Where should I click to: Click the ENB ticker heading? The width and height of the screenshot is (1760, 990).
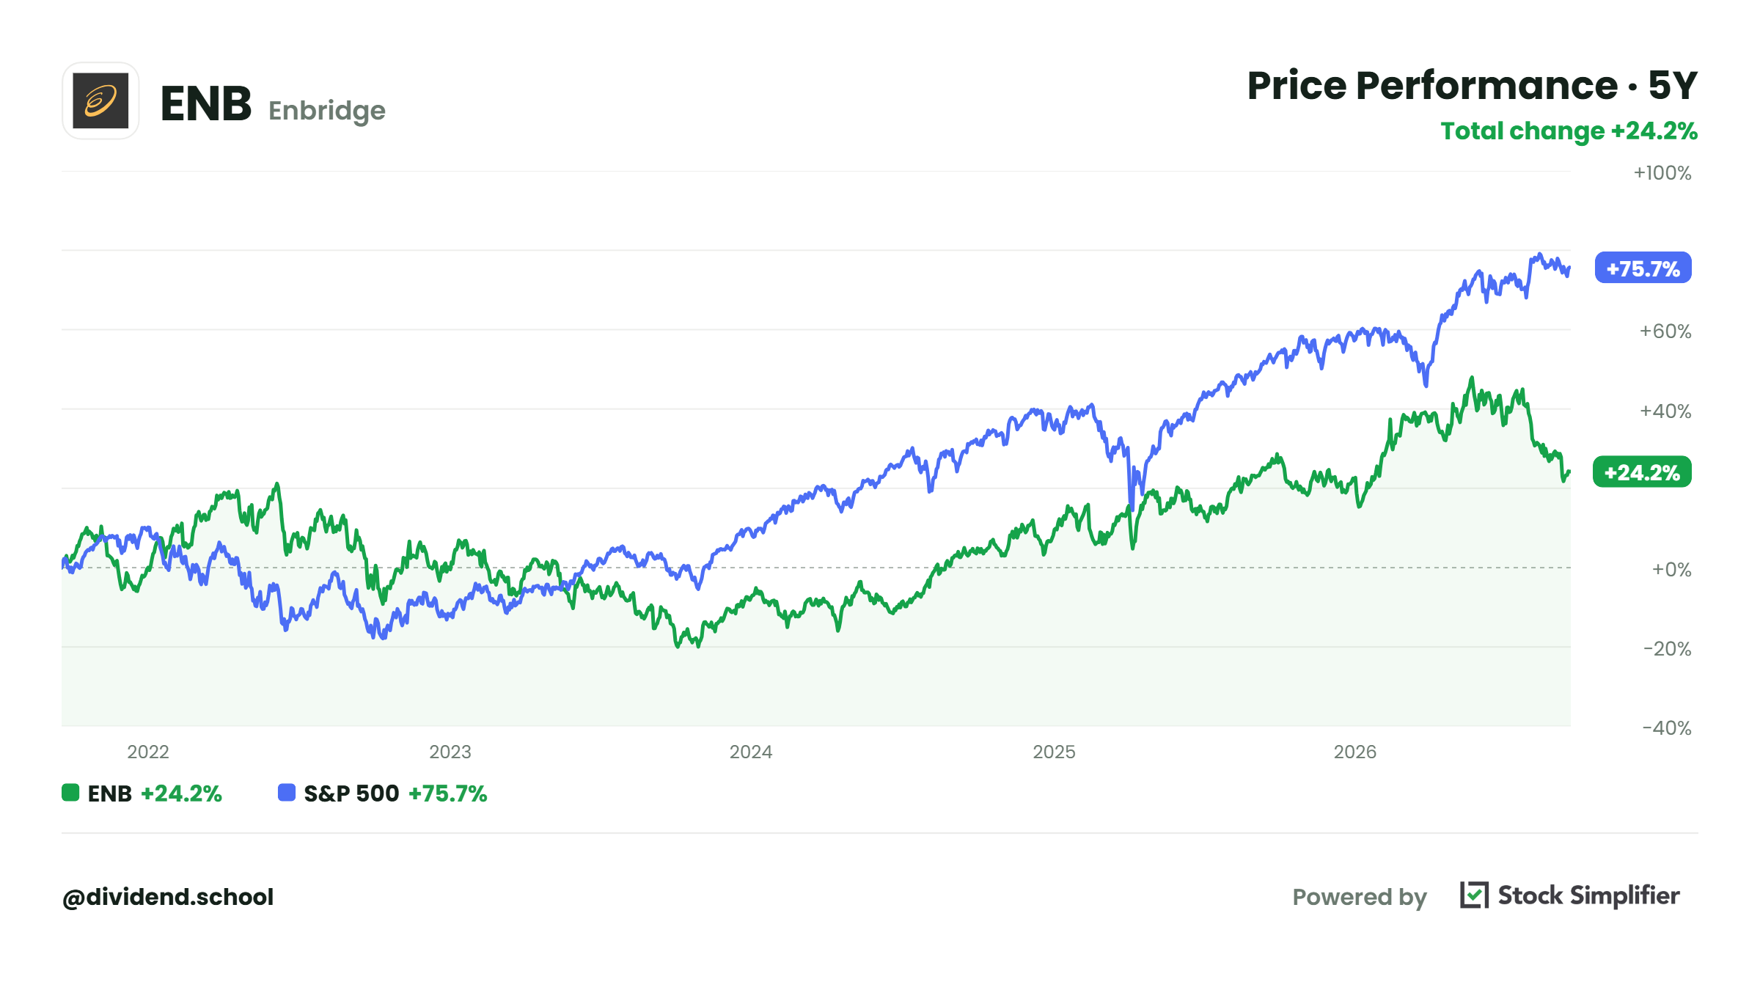click(x=206, y=103)
